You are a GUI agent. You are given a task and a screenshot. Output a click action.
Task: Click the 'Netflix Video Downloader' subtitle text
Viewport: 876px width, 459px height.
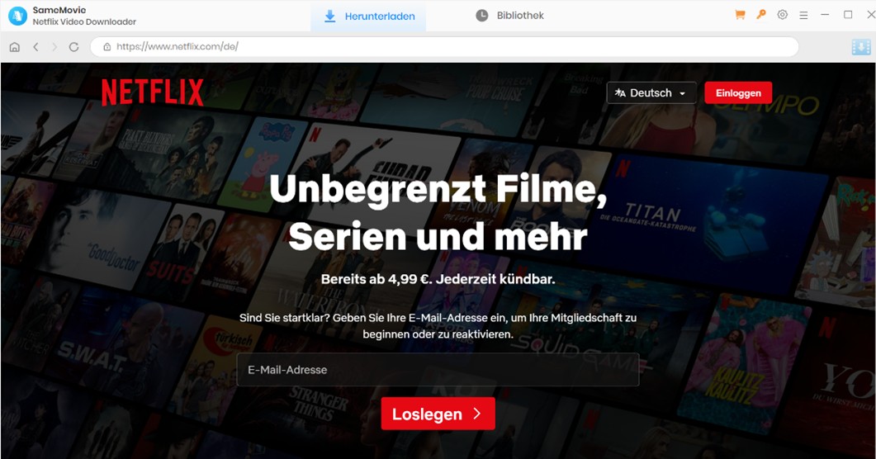point(84,21)
